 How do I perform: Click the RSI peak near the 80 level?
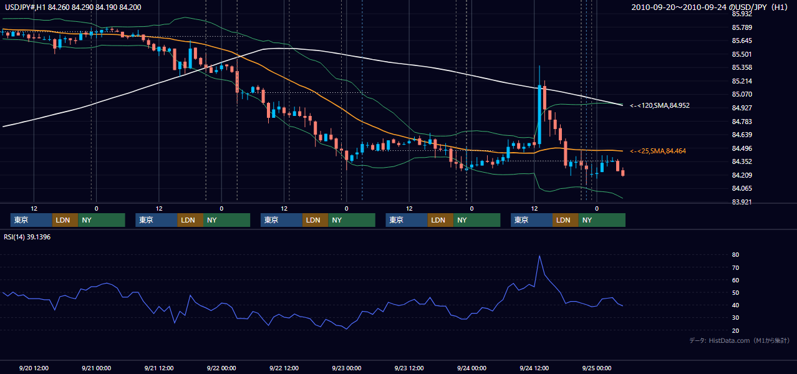(x=539, y=256)
